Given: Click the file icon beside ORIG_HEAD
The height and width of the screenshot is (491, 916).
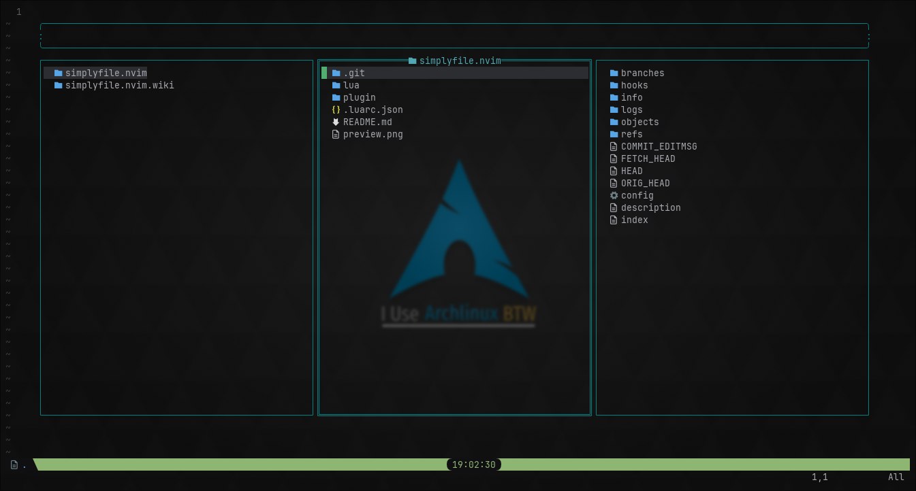Looking at the screenshot, I should pyautogui.click(x=614, y=183).
